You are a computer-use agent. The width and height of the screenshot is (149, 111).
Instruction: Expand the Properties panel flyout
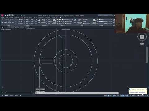coord(102,25)
